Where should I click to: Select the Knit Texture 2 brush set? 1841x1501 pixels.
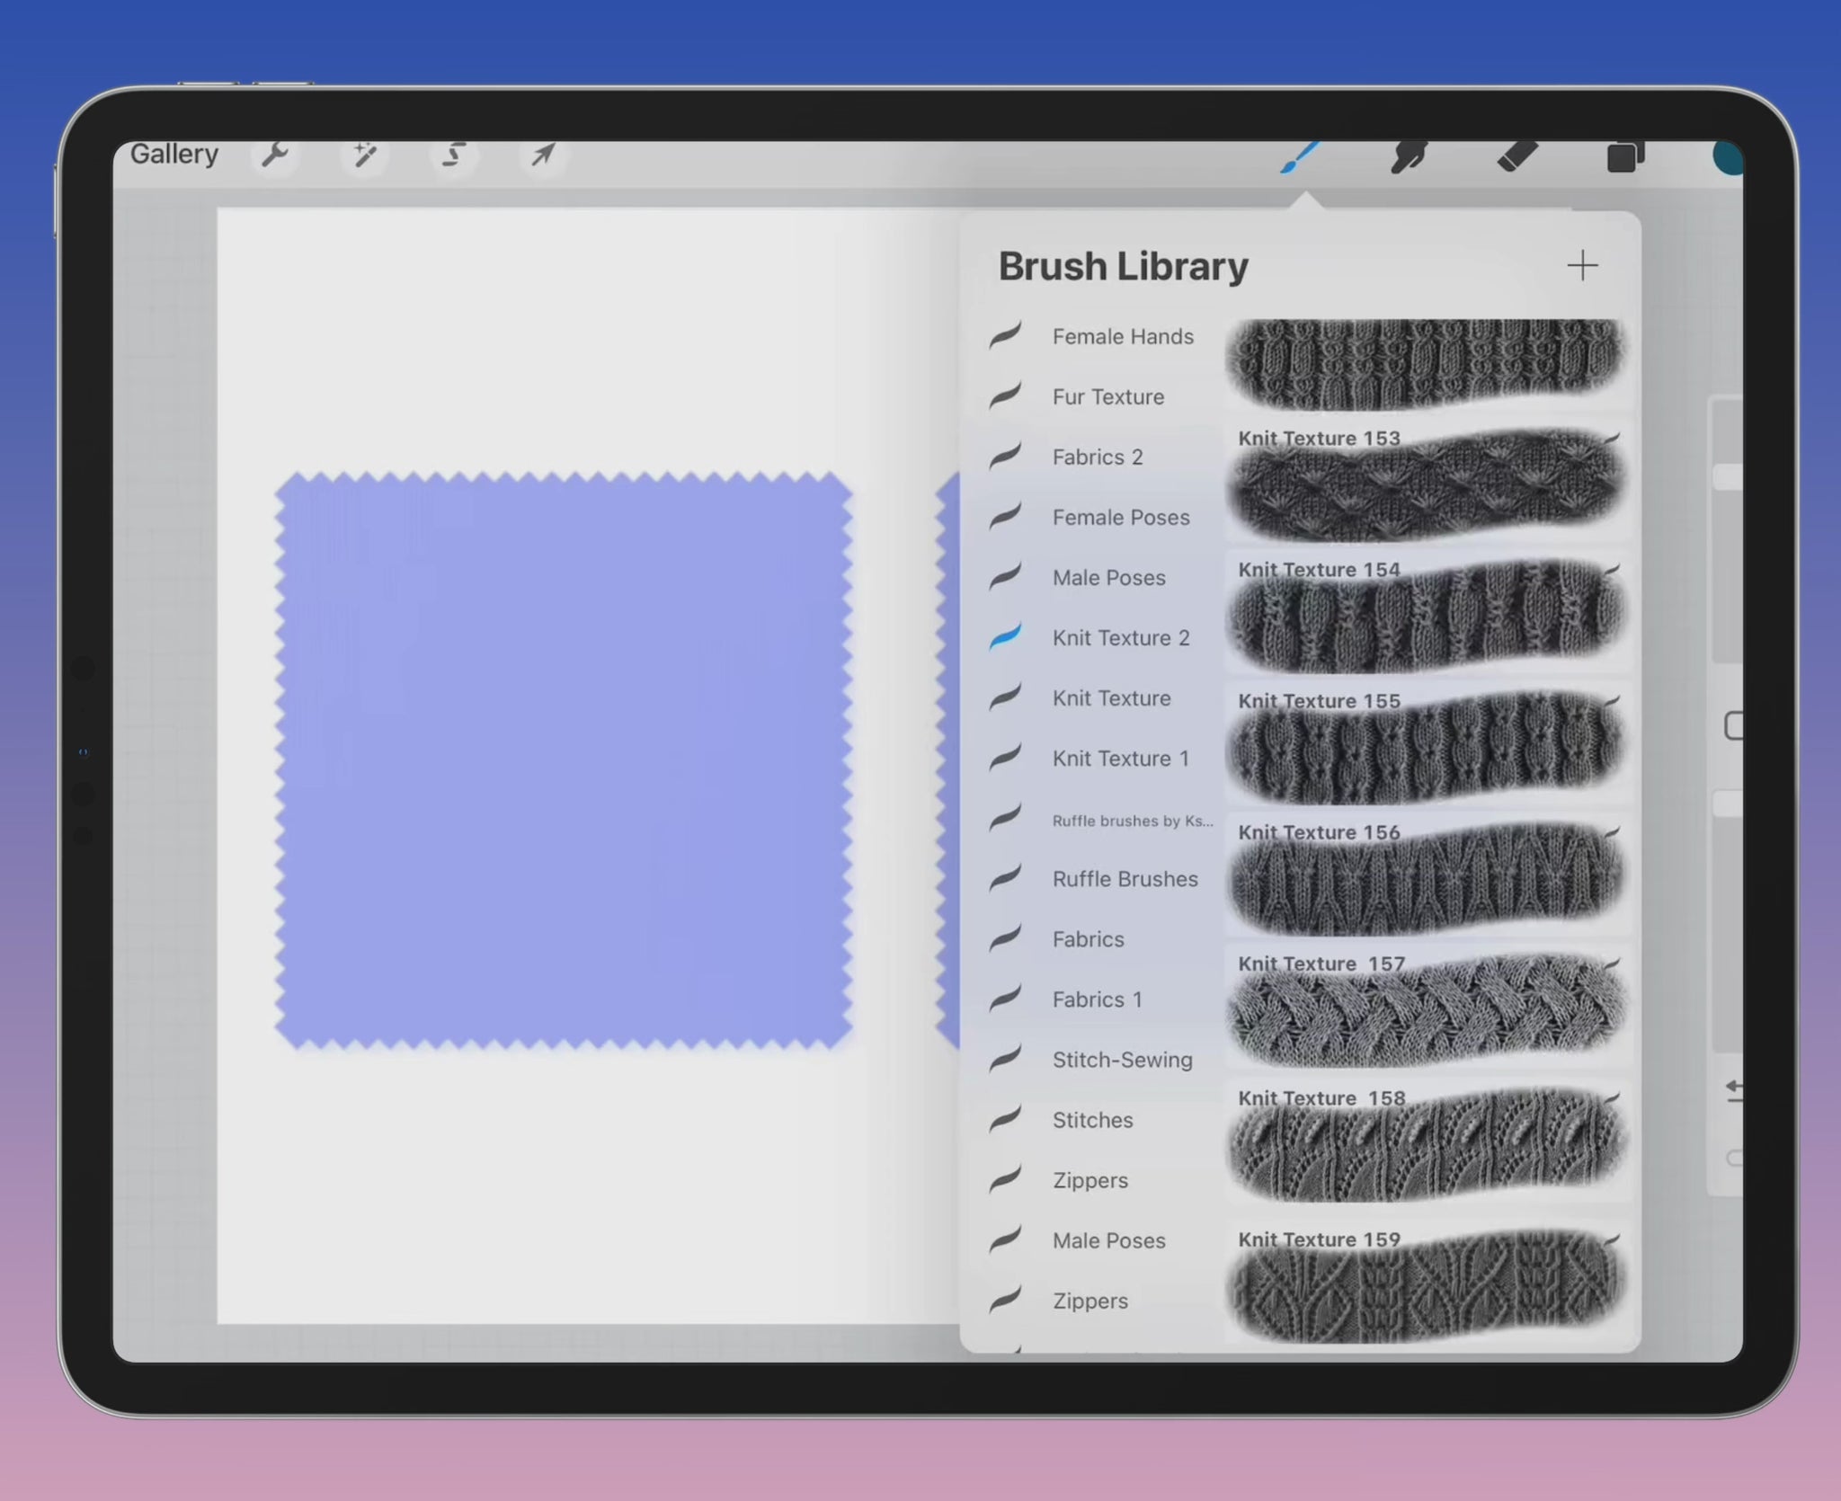click(x=1120, y=638)
